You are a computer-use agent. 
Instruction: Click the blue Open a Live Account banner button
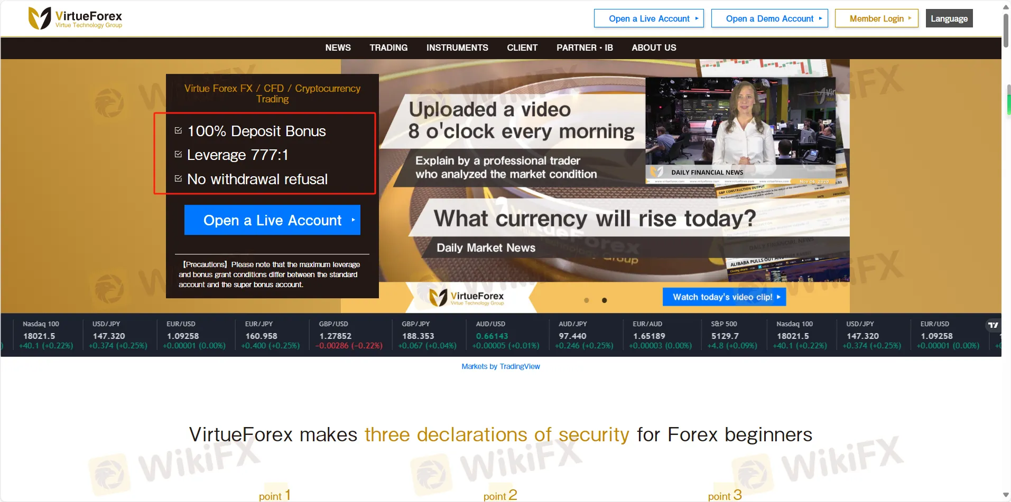coord(272,220)
